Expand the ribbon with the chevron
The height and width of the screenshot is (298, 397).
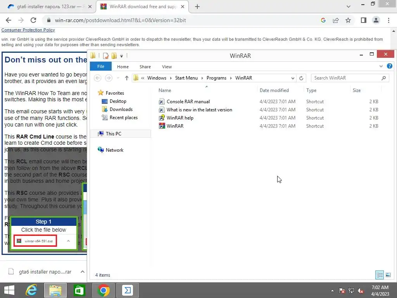click(x=381, y=66)
